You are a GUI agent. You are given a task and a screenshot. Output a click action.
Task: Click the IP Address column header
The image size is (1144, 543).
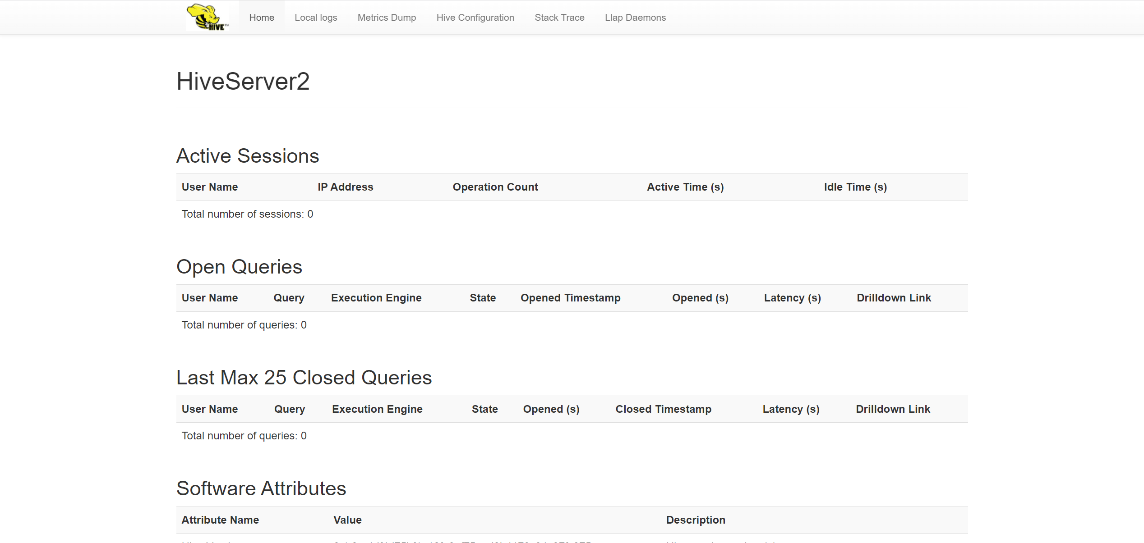point(346,187)
